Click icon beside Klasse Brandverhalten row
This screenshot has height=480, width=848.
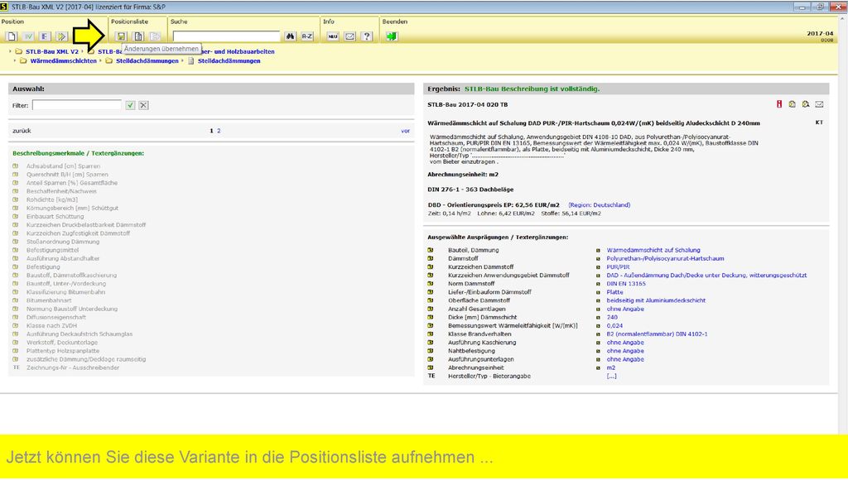point(431,334)
